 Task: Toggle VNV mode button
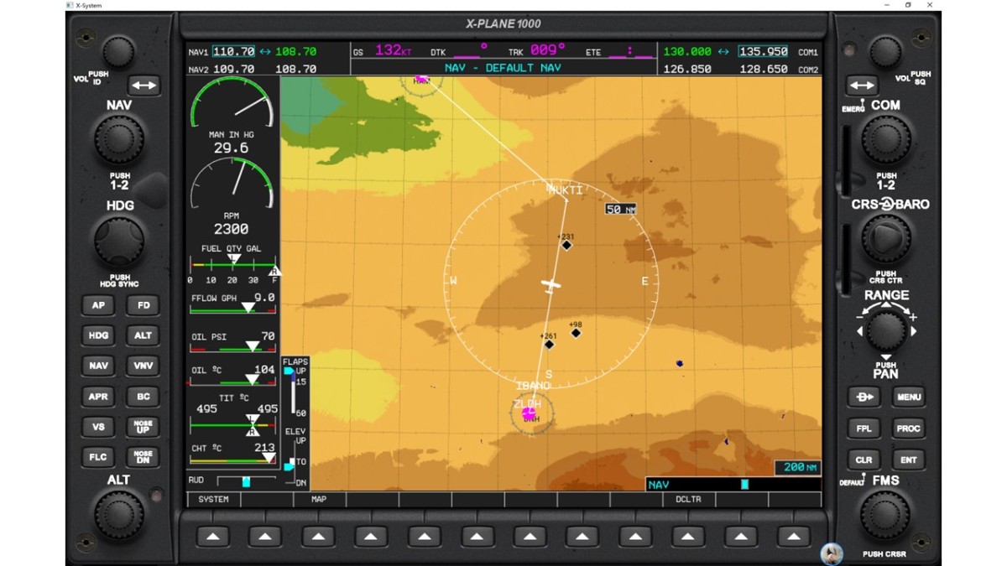coord(143,366)
